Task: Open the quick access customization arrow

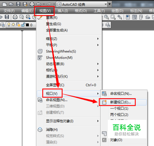Action: (110, 4)
